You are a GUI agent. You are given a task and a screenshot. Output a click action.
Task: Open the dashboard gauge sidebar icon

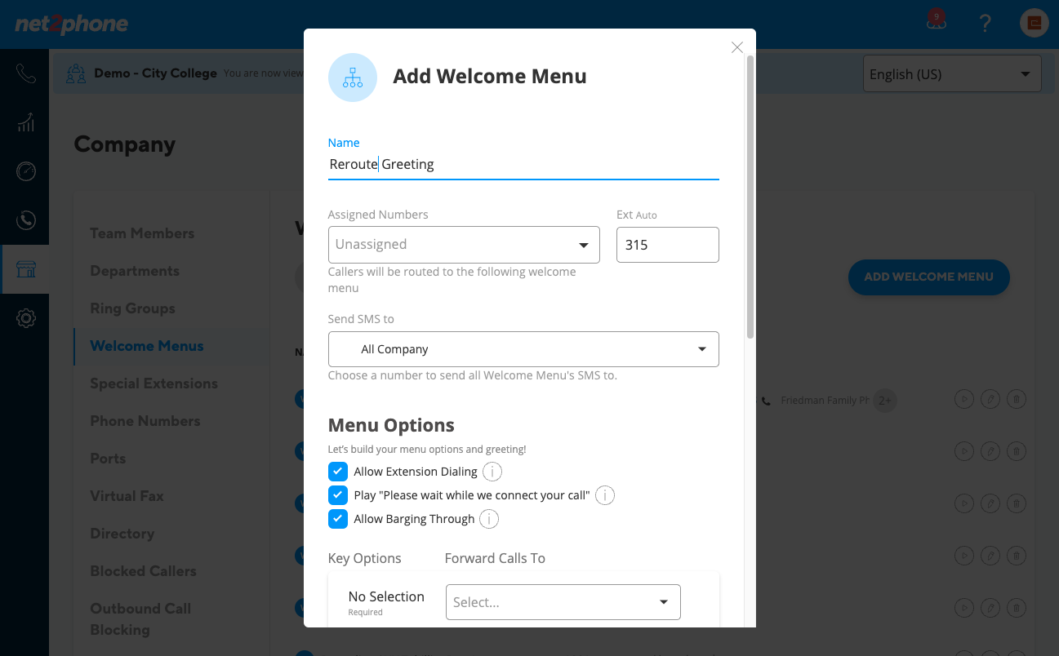tap(26, 171)
